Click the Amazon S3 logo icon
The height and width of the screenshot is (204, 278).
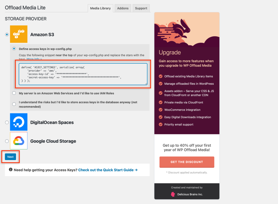[x=19, y=34]
